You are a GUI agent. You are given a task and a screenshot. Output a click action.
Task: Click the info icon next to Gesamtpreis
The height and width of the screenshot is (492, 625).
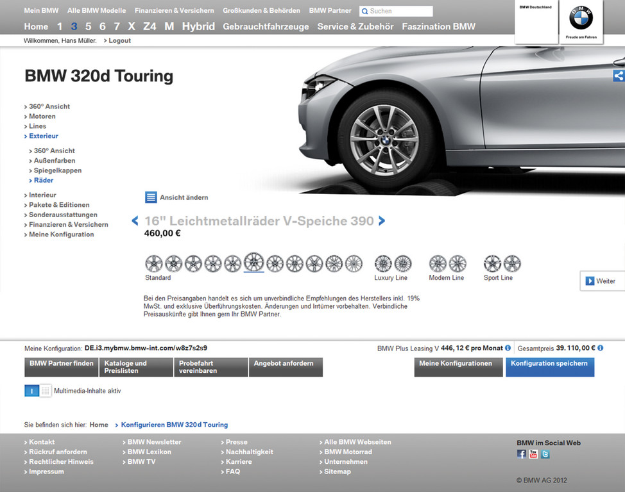coord(600,348)
